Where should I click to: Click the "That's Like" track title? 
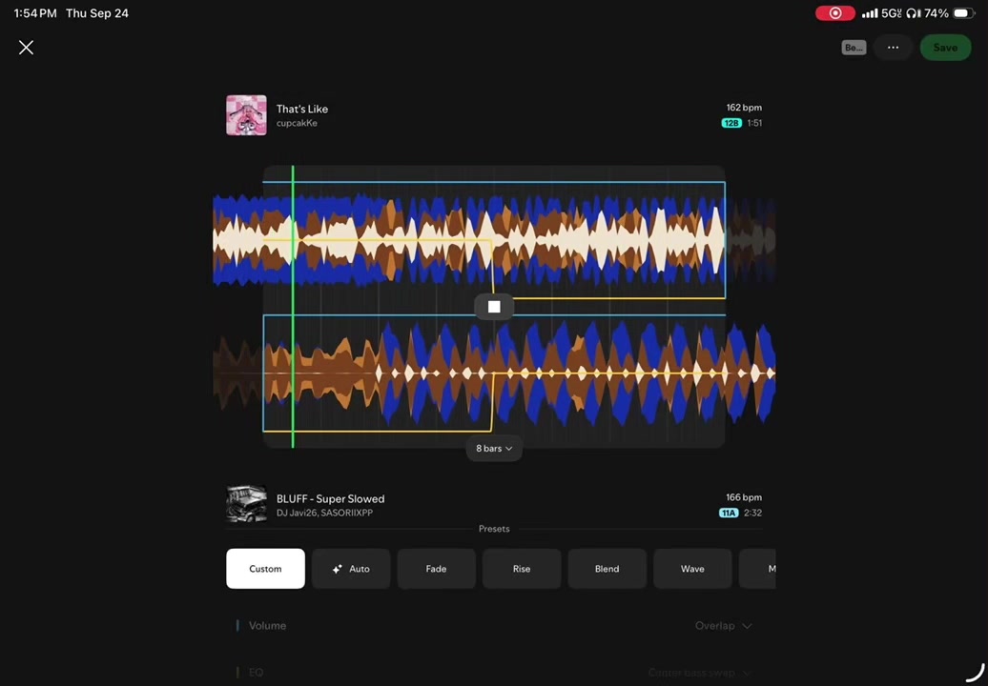(x=301, y=109)
